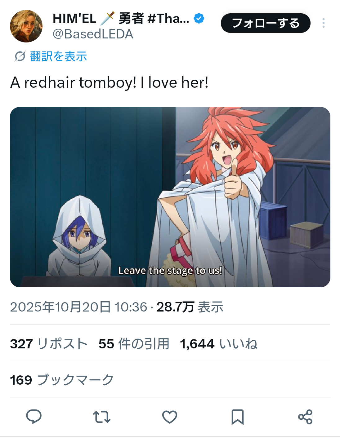The image size is (340, 442).
Task: Repost this tweet using the retweet icon
Action: tap(102, 417)
